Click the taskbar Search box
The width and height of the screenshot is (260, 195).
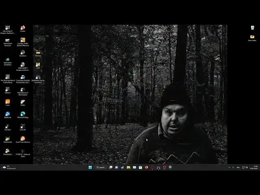(100, 167)
